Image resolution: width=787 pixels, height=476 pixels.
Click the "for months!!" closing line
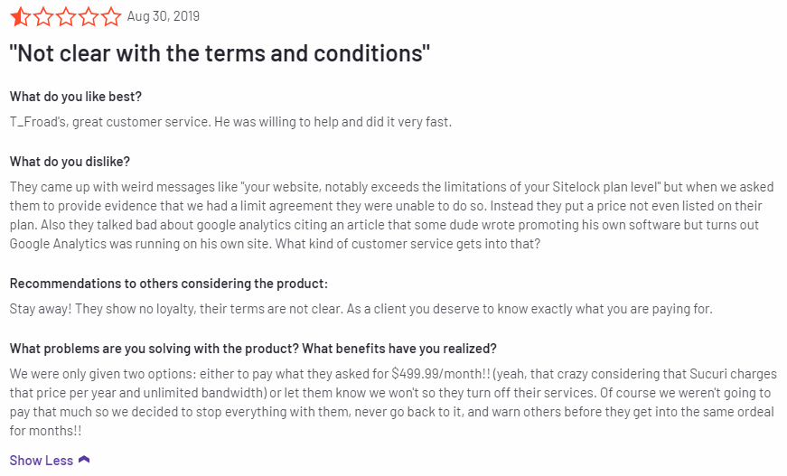click(x=45, y=431)
